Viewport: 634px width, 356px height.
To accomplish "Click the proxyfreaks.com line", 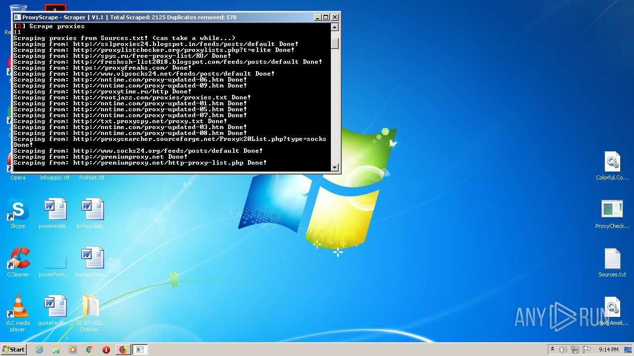I will (x=103, y=68).
